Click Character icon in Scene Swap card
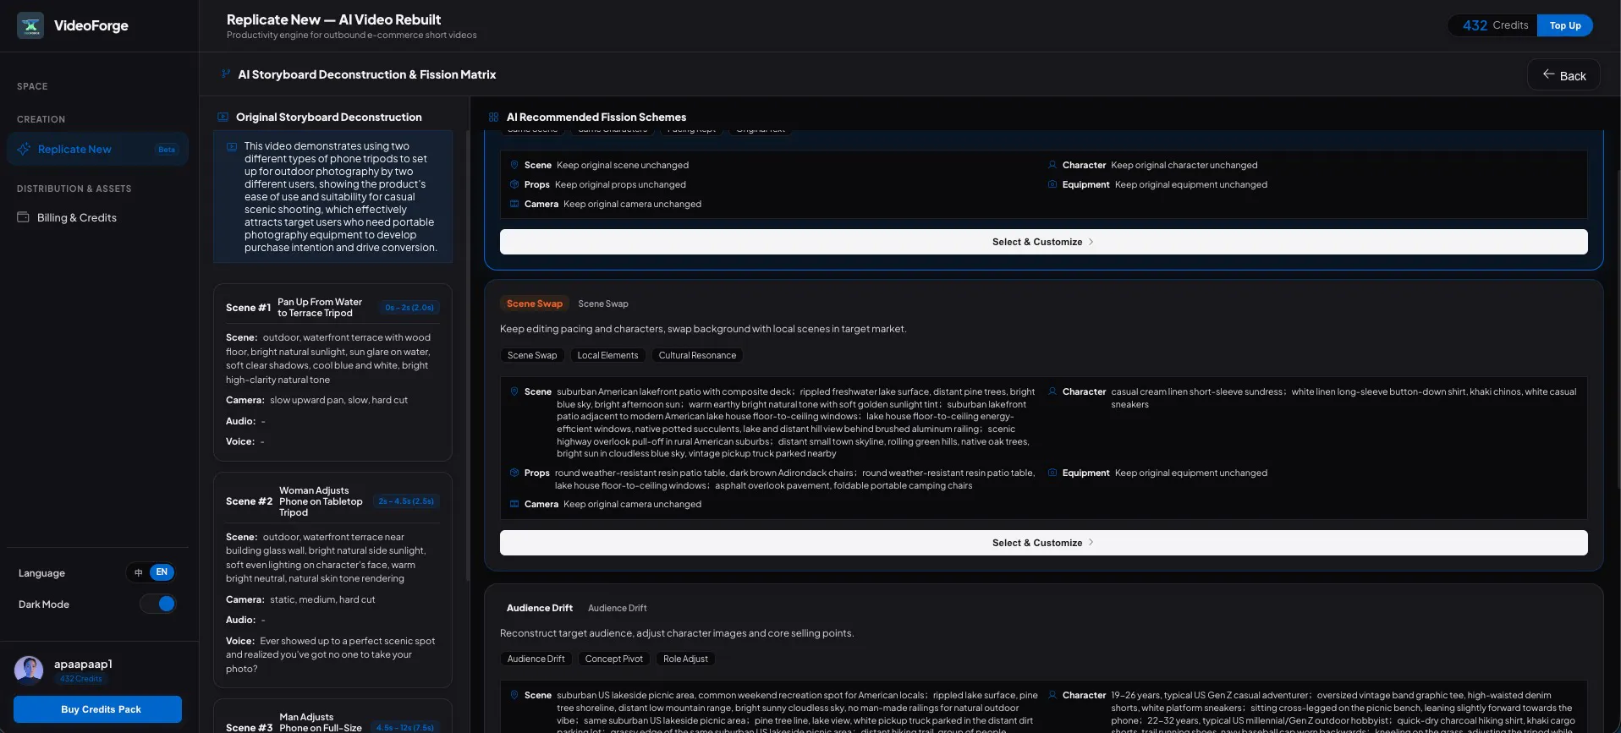This screenshot has width=1621, height=733. (x=1052, y=391)
